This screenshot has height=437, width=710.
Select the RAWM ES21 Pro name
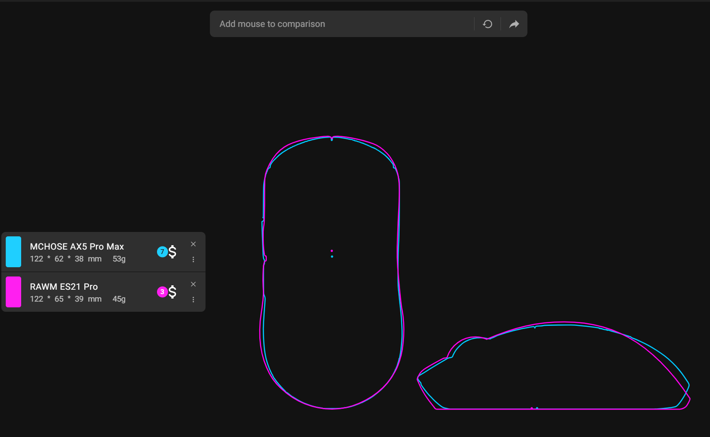click(64, 287)
